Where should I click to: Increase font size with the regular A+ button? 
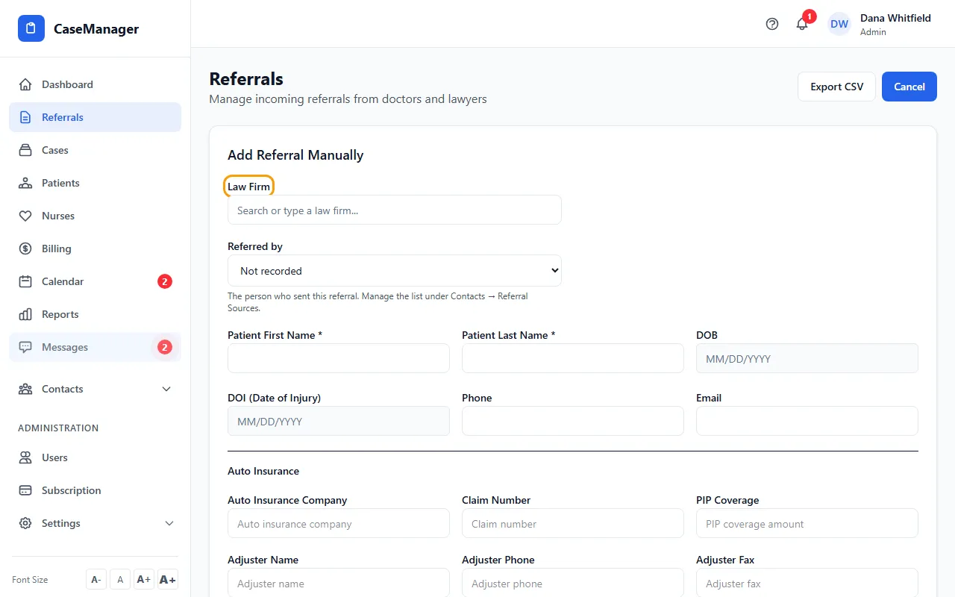pos(144,579)
